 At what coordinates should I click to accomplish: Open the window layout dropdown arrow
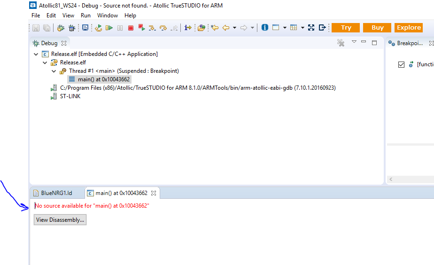[x=285, y=28]
